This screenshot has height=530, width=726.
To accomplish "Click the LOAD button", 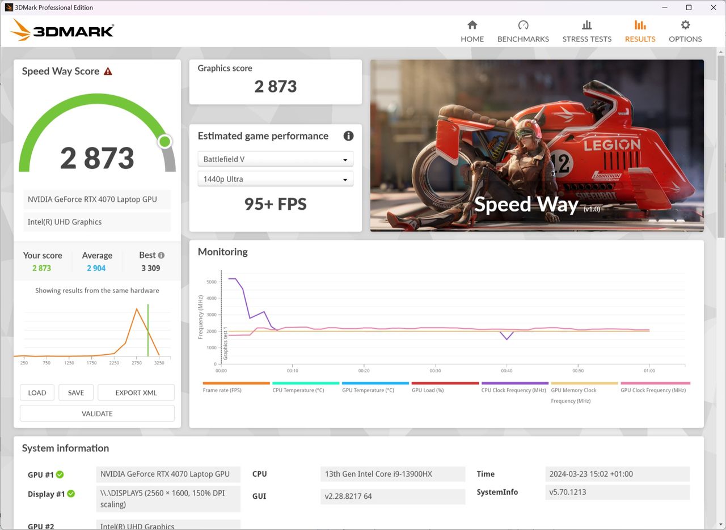I will [37, 393].
